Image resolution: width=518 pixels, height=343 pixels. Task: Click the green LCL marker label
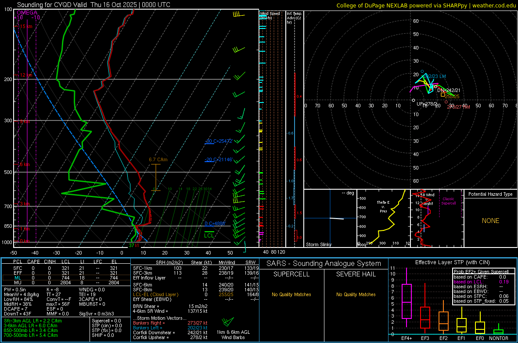209,235
